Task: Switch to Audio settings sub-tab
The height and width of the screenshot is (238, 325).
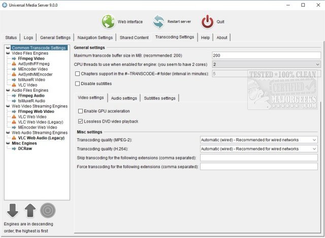Action: (x=124, y=98)
